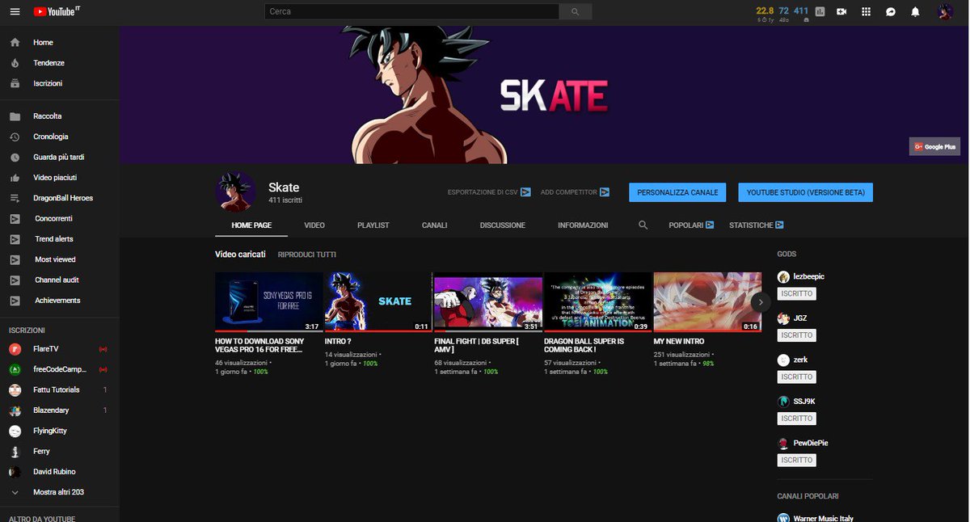Open the hamburger guide menu
This screenshot has height=522, width=970.
(15, 11)
